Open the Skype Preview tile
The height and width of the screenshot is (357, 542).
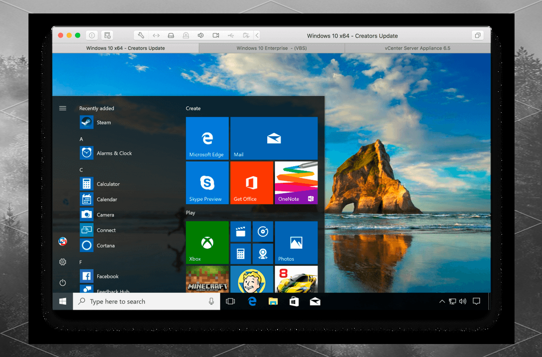tap(207, 183)
